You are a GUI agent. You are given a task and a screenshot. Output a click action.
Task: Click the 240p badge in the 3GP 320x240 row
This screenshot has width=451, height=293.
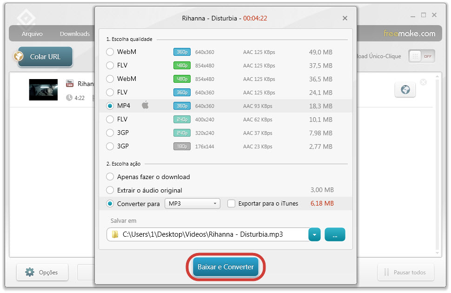point(182,133)
